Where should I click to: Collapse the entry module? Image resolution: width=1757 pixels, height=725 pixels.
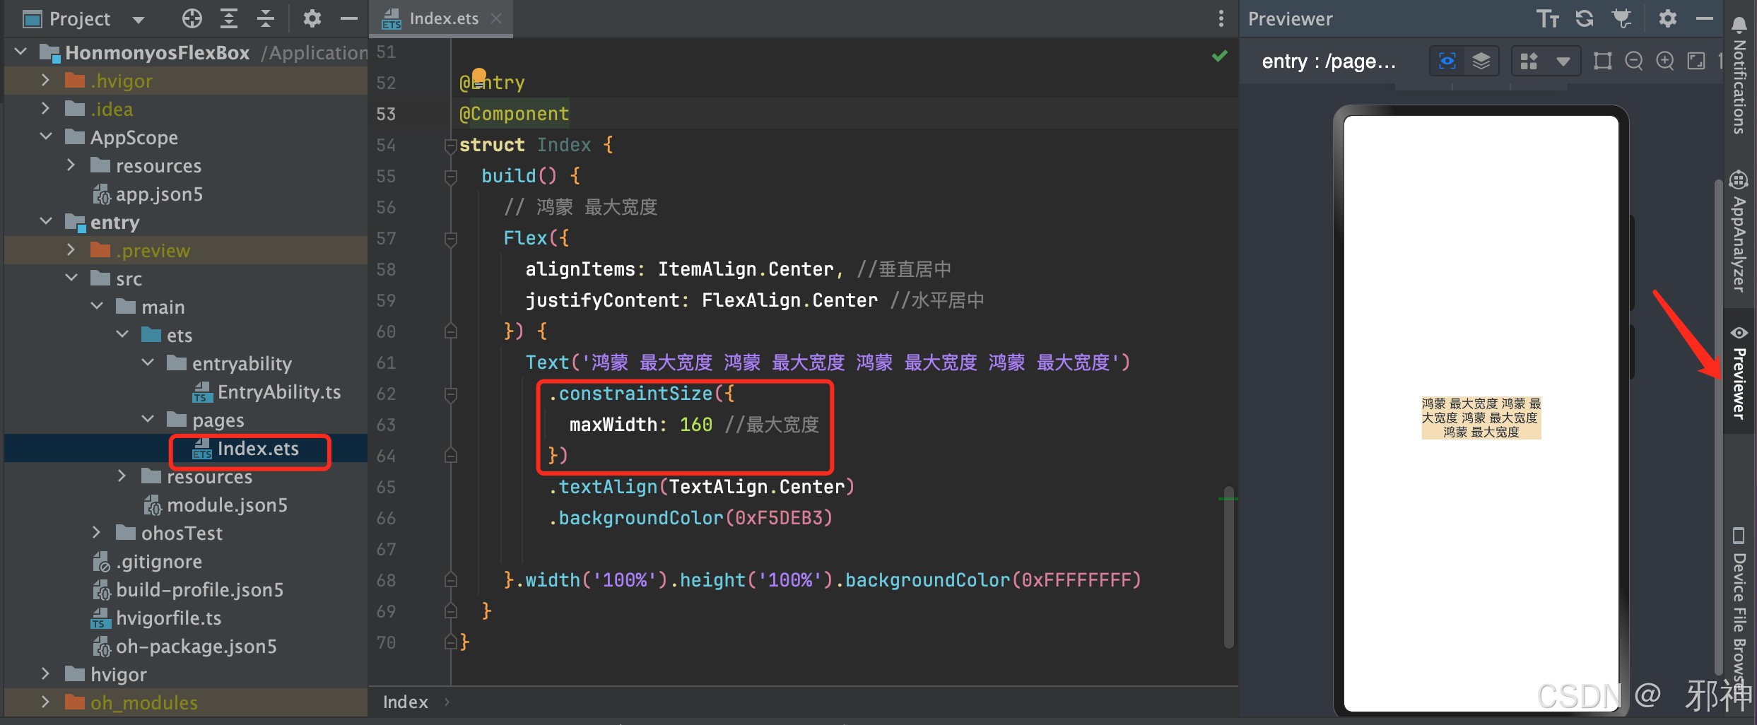pyautogui.click(x=46, y=222)
